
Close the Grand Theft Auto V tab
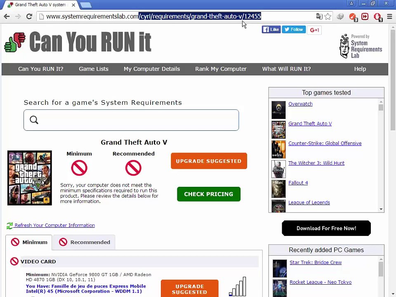click(73, 5)
